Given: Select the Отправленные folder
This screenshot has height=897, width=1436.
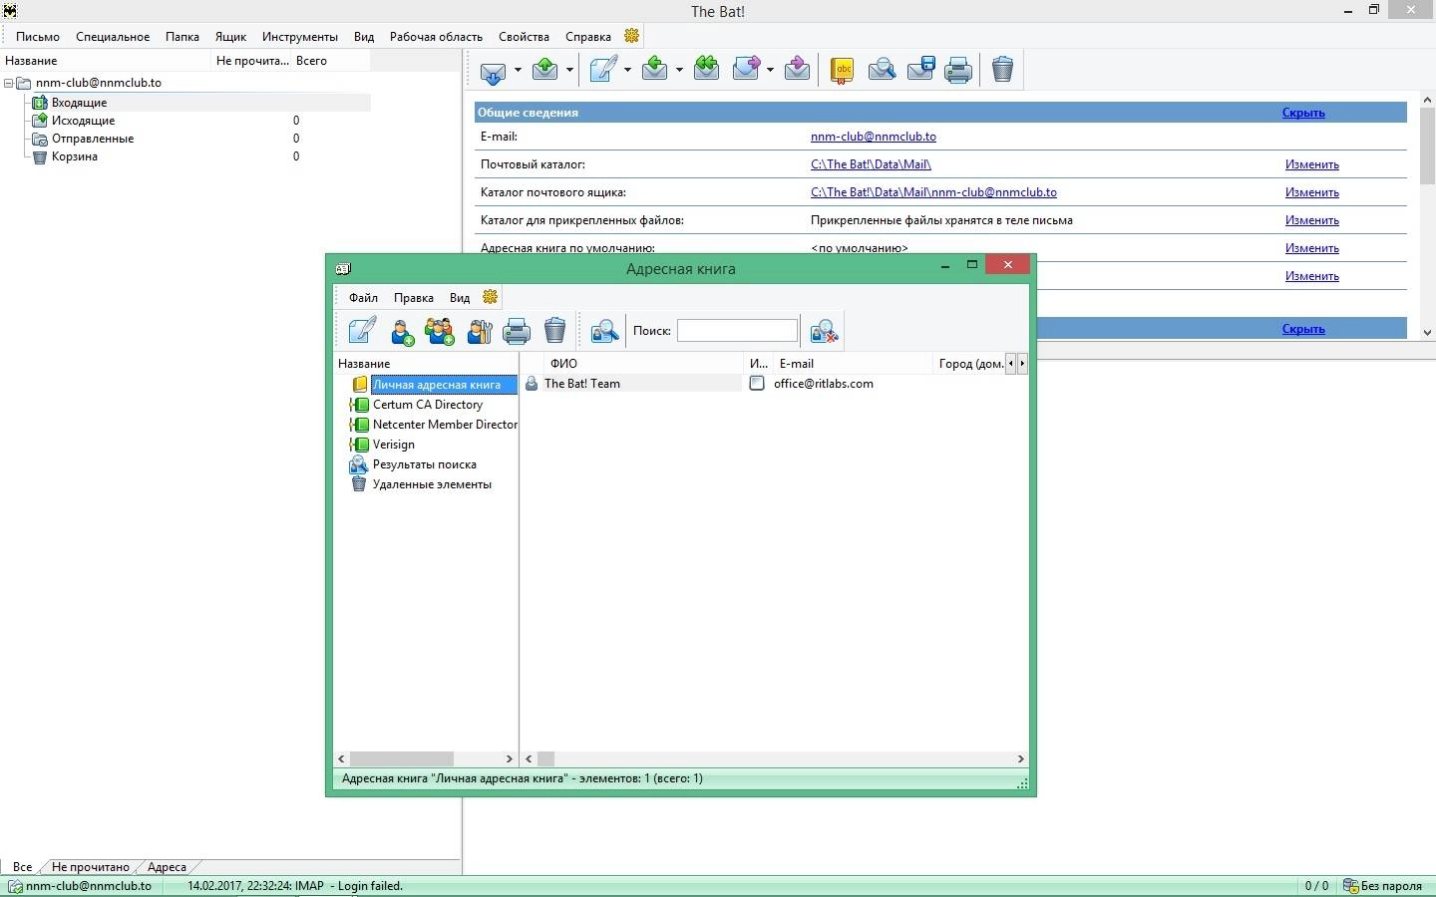Looking at the screenshot, I should coord(93,139).
